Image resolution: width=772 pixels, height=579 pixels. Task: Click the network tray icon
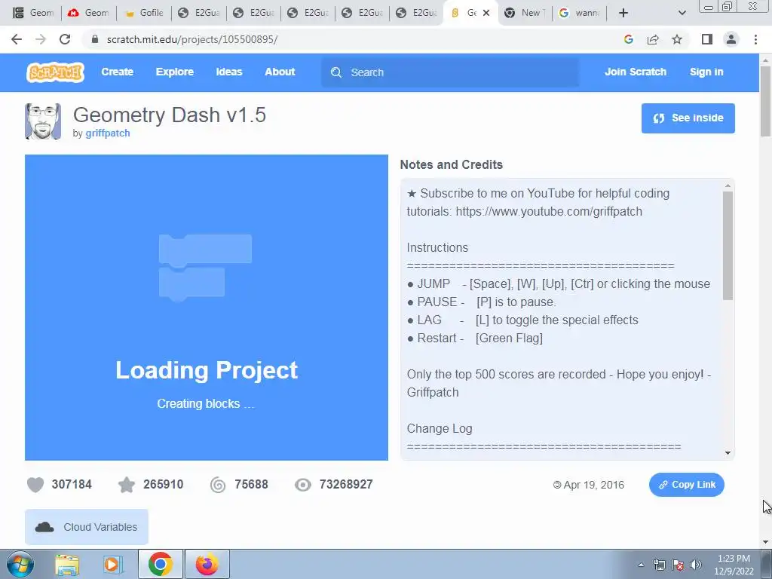[660, 565]
